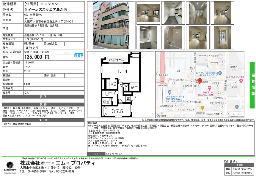
Task: Click the LD14 room on the floor plan
Action: pos(121,71)
